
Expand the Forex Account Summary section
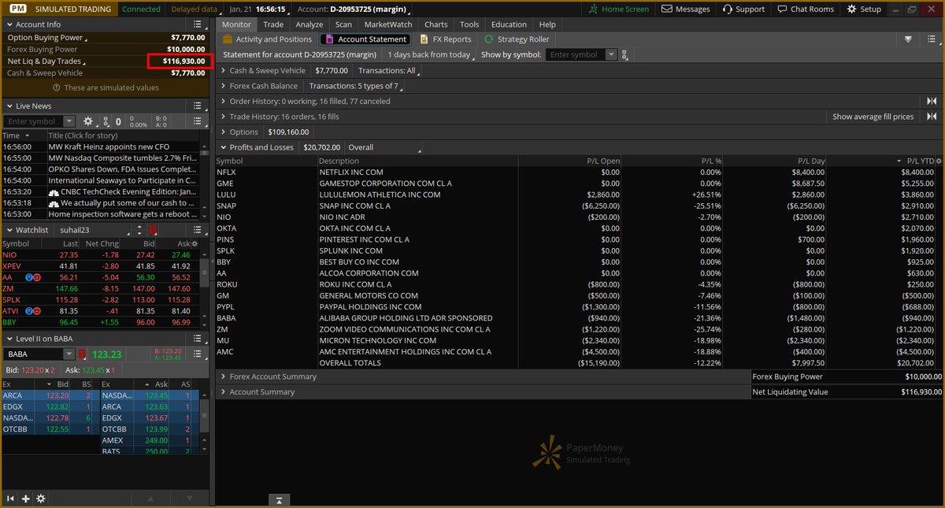(224, 376)
